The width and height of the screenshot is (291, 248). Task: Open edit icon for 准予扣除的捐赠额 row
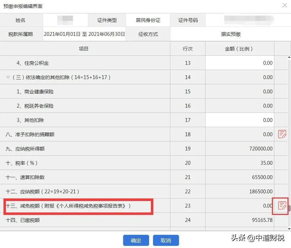coord(282,134)
